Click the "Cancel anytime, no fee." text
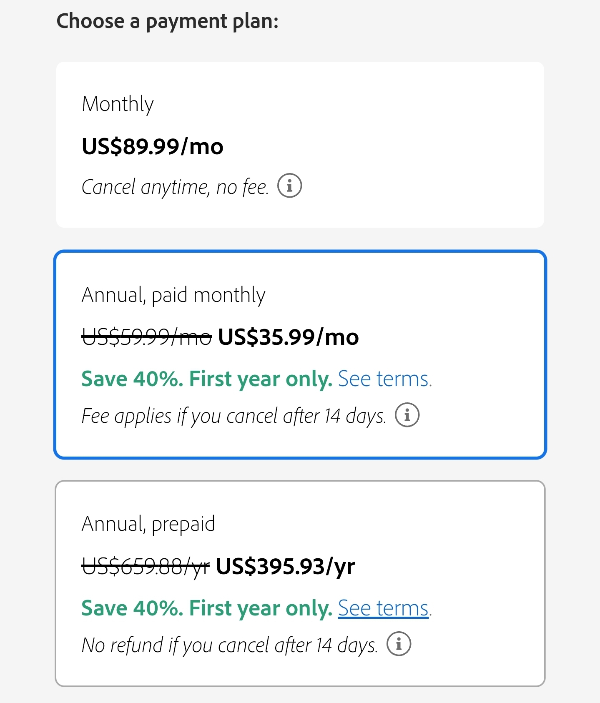The width and height of the screenshot is (600, 703). 175,187
